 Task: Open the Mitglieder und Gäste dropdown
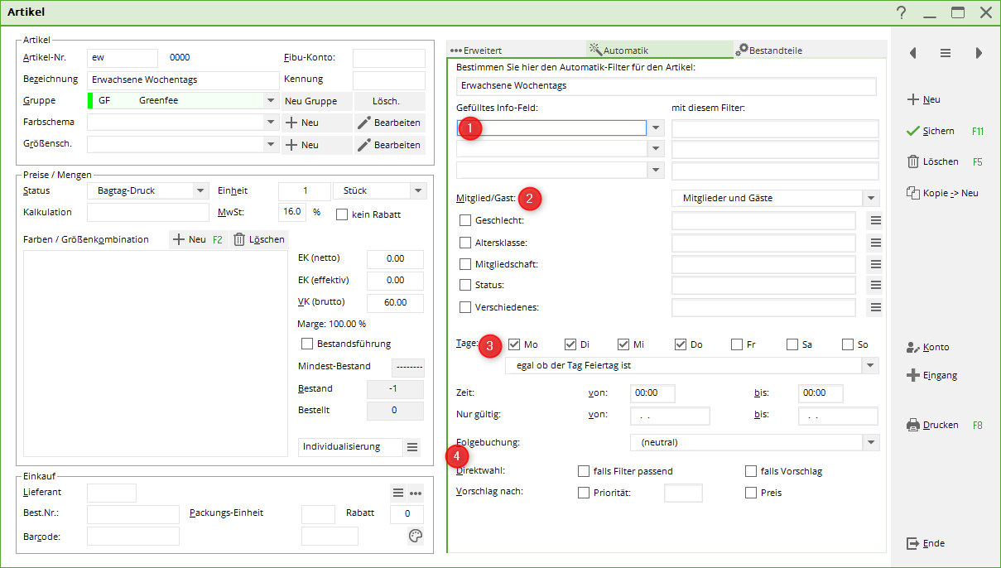(x=869, y=199)
